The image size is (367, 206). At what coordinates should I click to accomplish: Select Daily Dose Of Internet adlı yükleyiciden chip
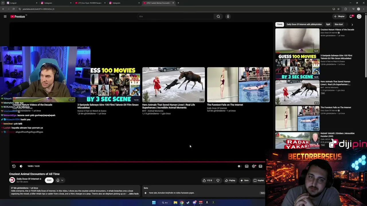[x=304, y=24]
